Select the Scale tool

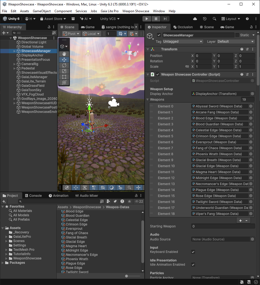point(64,71)
